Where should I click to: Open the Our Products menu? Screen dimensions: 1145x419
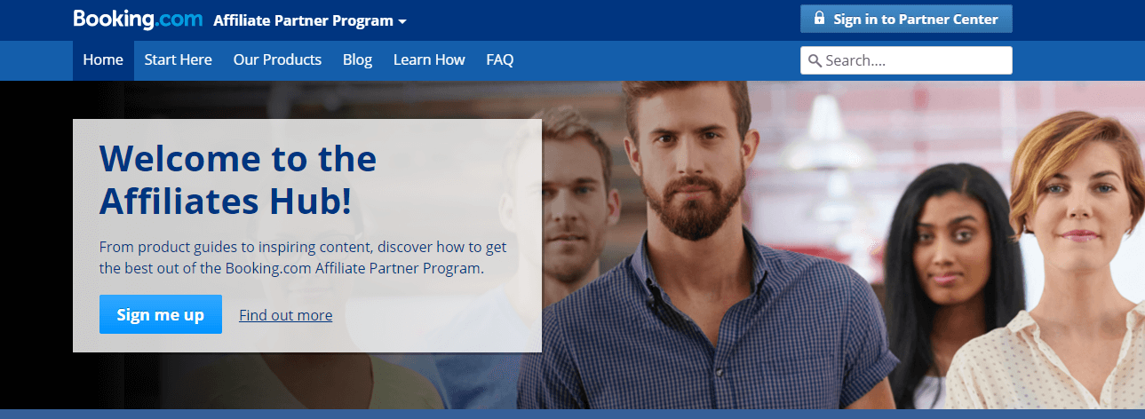coord(277,60)
